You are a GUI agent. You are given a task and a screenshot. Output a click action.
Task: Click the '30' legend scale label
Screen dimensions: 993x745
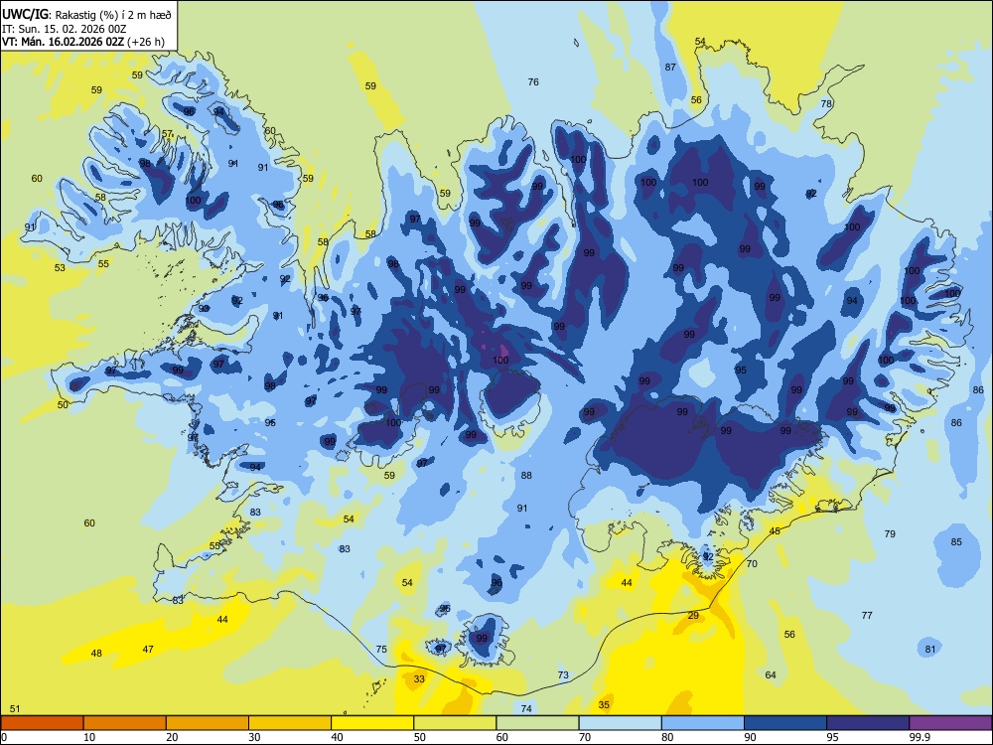click(254, 737)
